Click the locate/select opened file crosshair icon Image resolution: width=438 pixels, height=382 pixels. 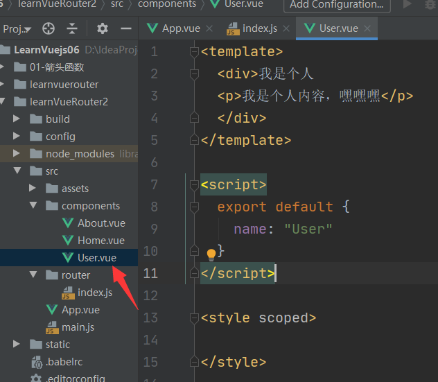[49, 28]
